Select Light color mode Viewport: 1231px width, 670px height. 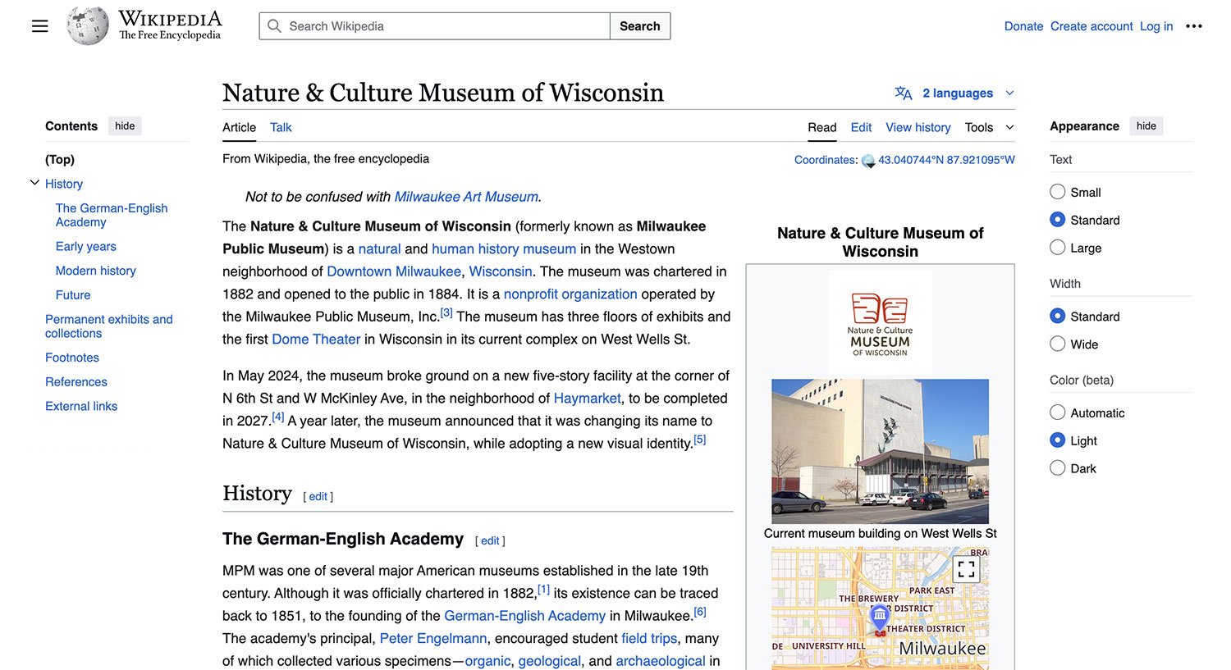coord(1058,440)
